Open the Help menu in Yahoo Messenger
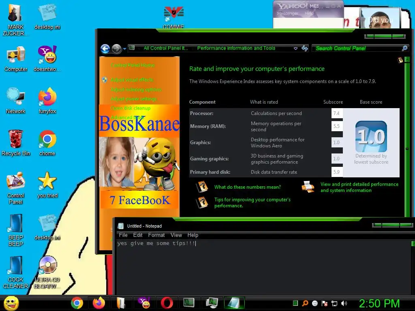The height and width of the screenshot is (311, 415). [x=309, y=13]
